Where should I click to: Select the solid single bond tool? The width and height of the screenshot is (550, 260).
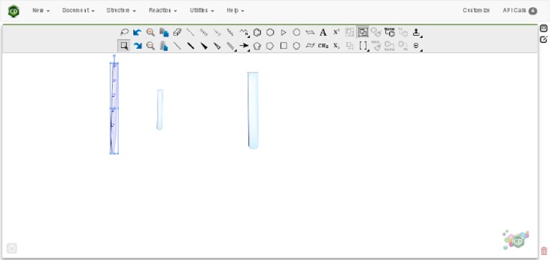point(178,46)
